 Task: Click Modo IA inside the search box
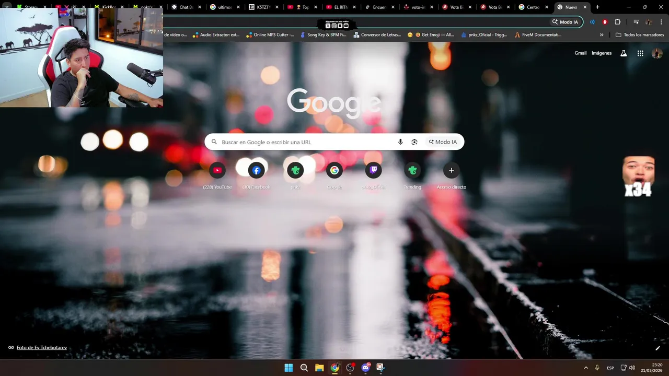[x=443, y=142]
